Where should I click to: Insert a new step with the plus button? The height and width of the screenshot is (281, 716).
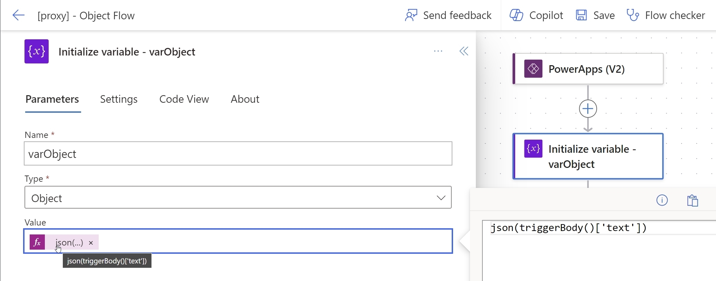[587, 108]
